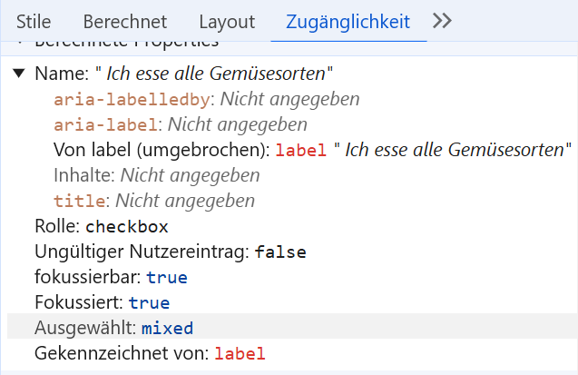Select the Layout tab
Image resolution: width=578 pixels, height=375 pixels.
[x=227, y=21]
